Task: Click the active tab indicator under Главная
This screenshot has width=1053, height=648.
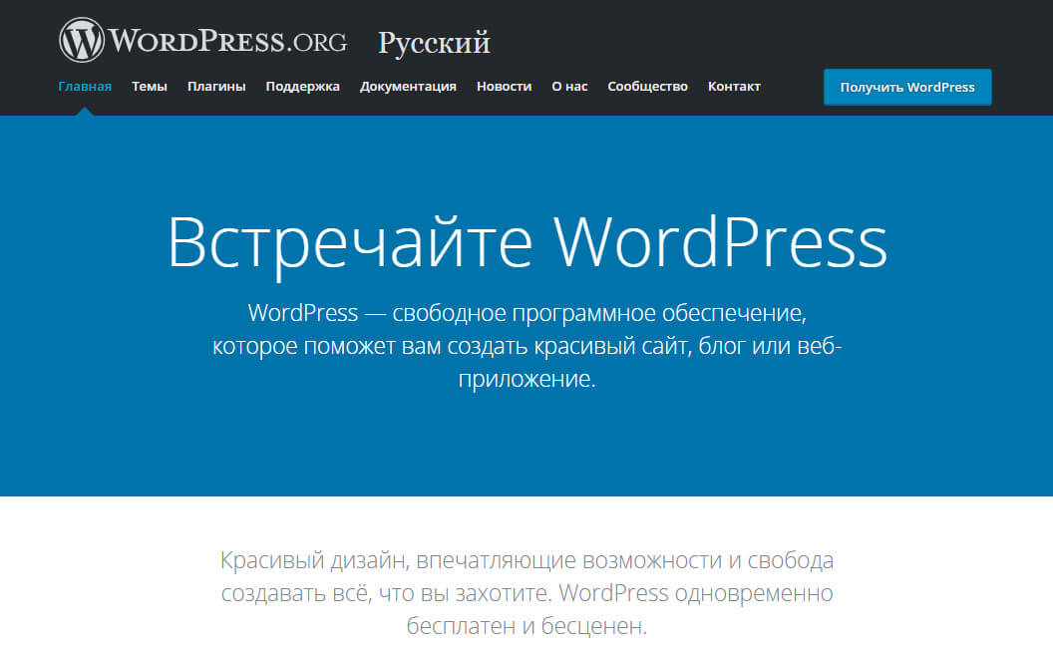Action: (x=85, y=111)
